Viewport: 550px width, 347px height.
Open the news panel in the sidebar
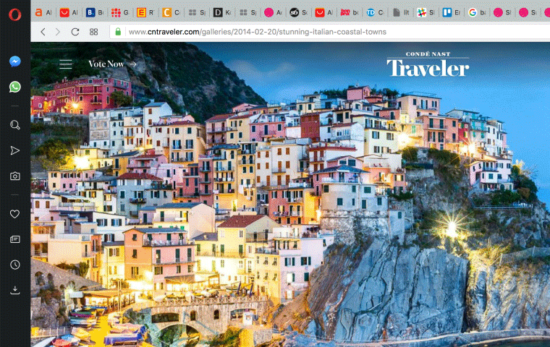point(14,239)
